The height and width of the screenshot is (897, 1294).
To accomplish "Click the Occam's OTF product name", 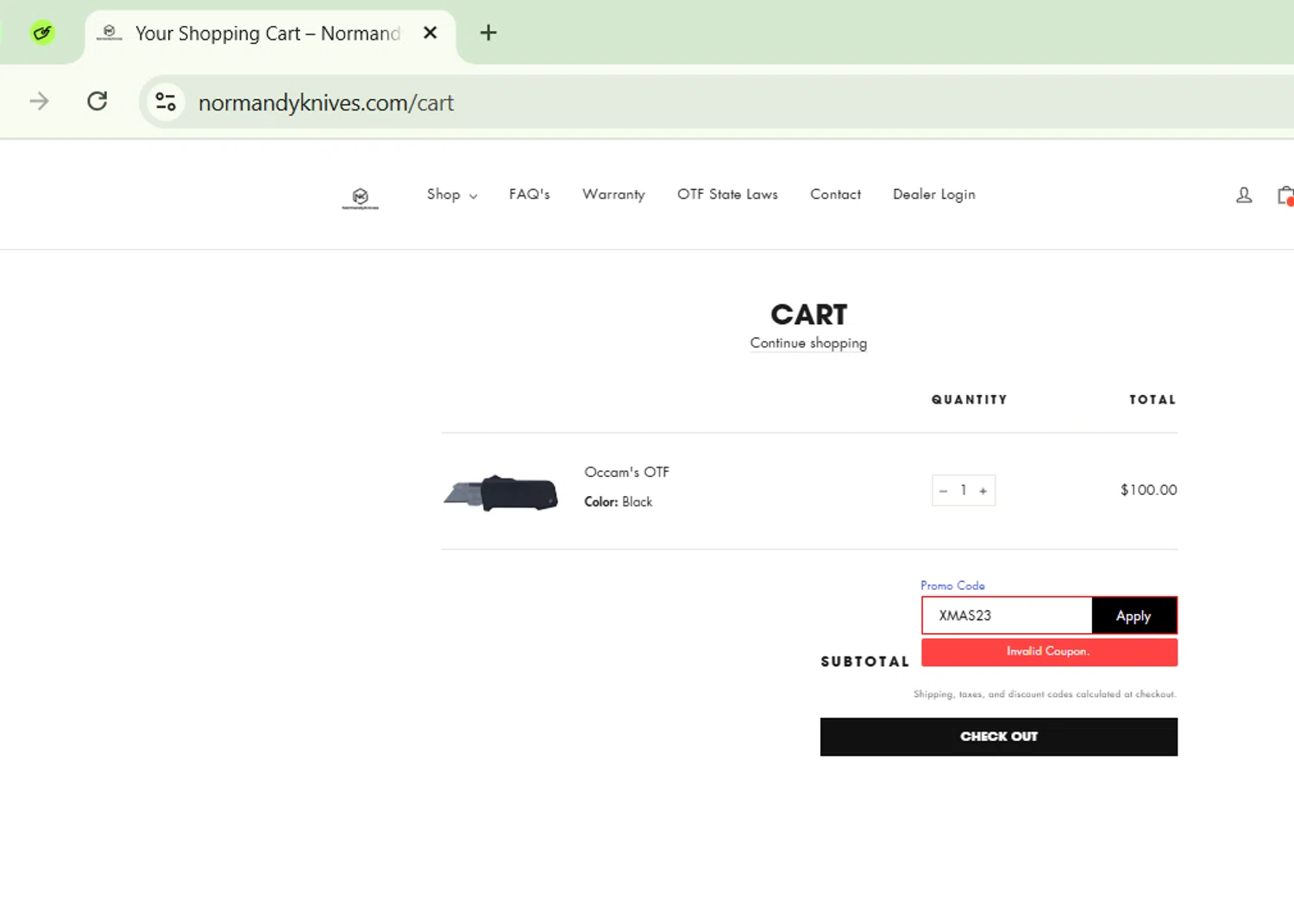I will click(x=627, y=473).
